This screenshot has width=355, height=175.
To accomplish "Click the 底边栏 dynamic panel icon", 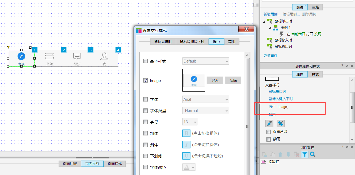I will (x=264, y=162).
